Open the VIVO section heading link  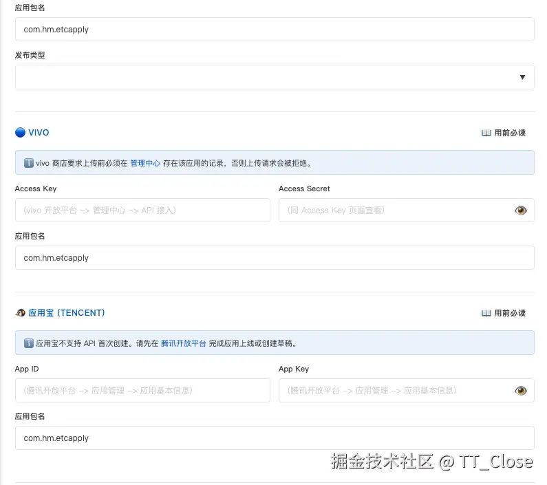tap(39, 133)
